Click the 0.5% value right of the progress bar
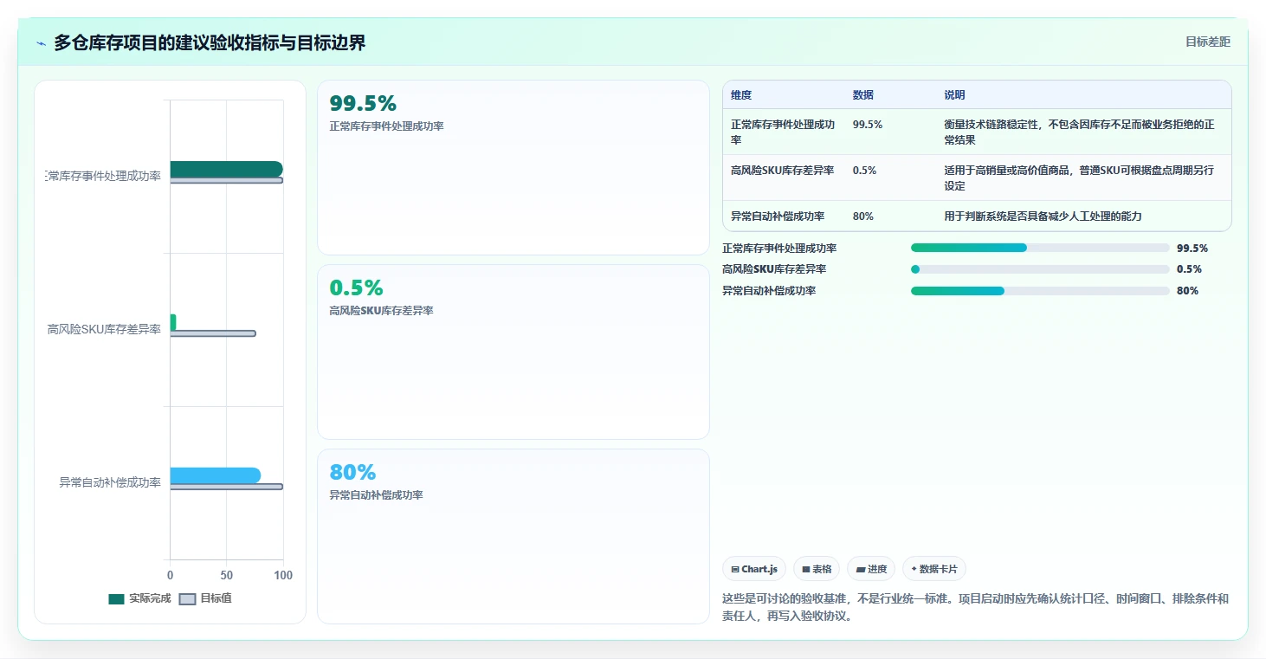1266x659 pixels. (x=1189, y=269)
